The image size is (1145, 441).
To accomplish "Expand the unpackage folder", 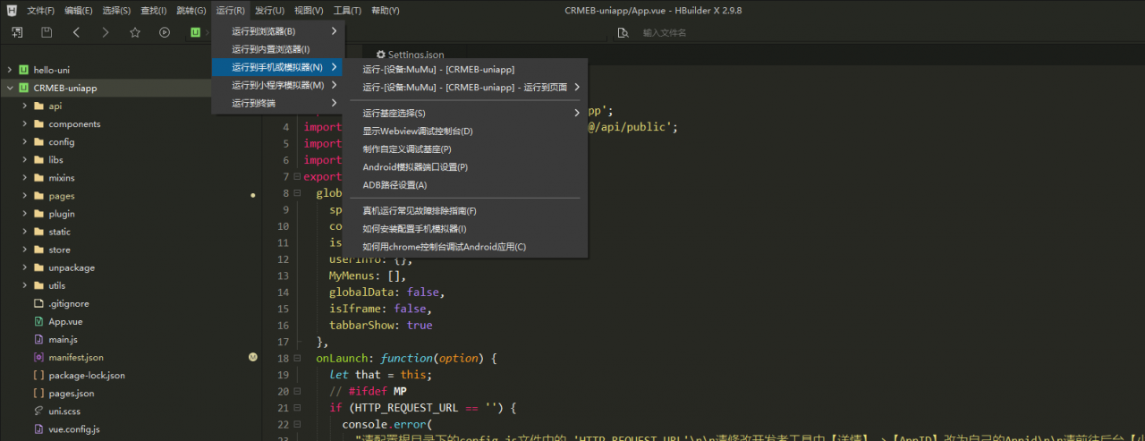I will (24, 267).
